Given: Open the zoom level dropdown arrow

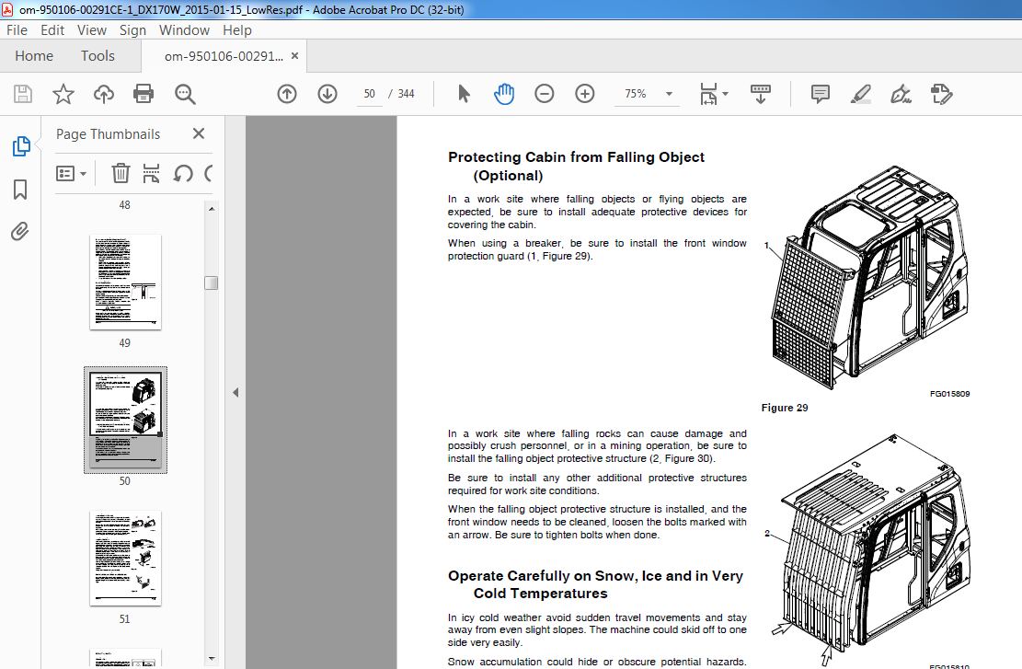Looking at the screenshot, I should click(x=669, y=94).
